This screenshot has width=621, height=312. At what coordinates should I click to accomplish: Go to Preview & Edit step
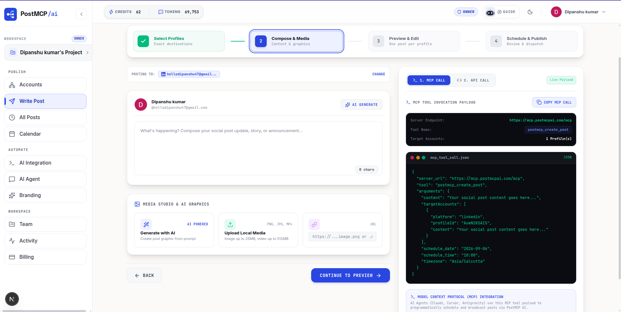coord(414,41)
